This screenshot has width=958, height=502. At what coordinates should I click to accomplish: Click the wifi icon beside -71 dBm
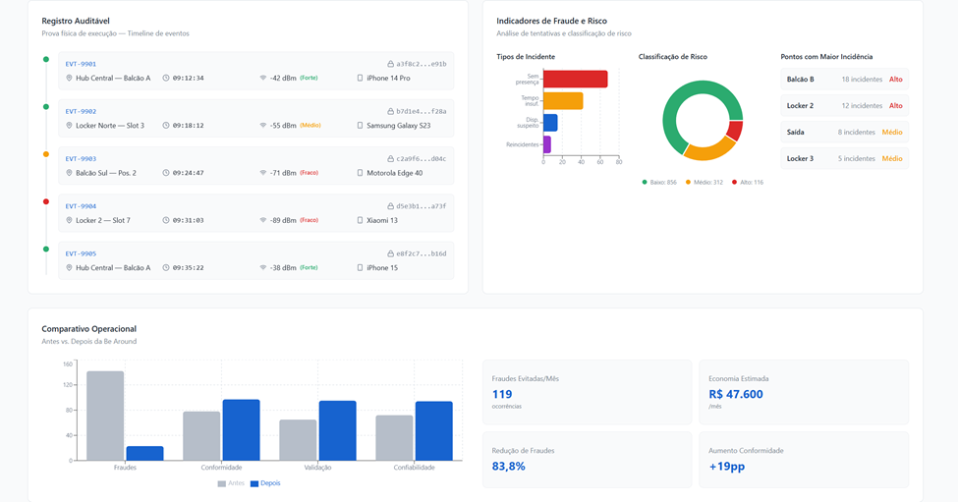(x=263, y=173)
